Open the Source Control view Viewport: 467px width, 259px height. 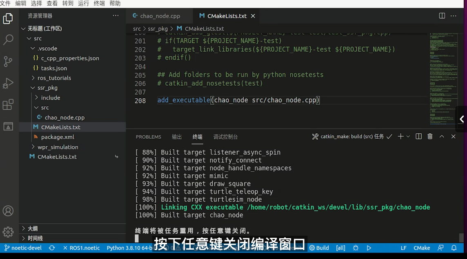coord(8,61)
